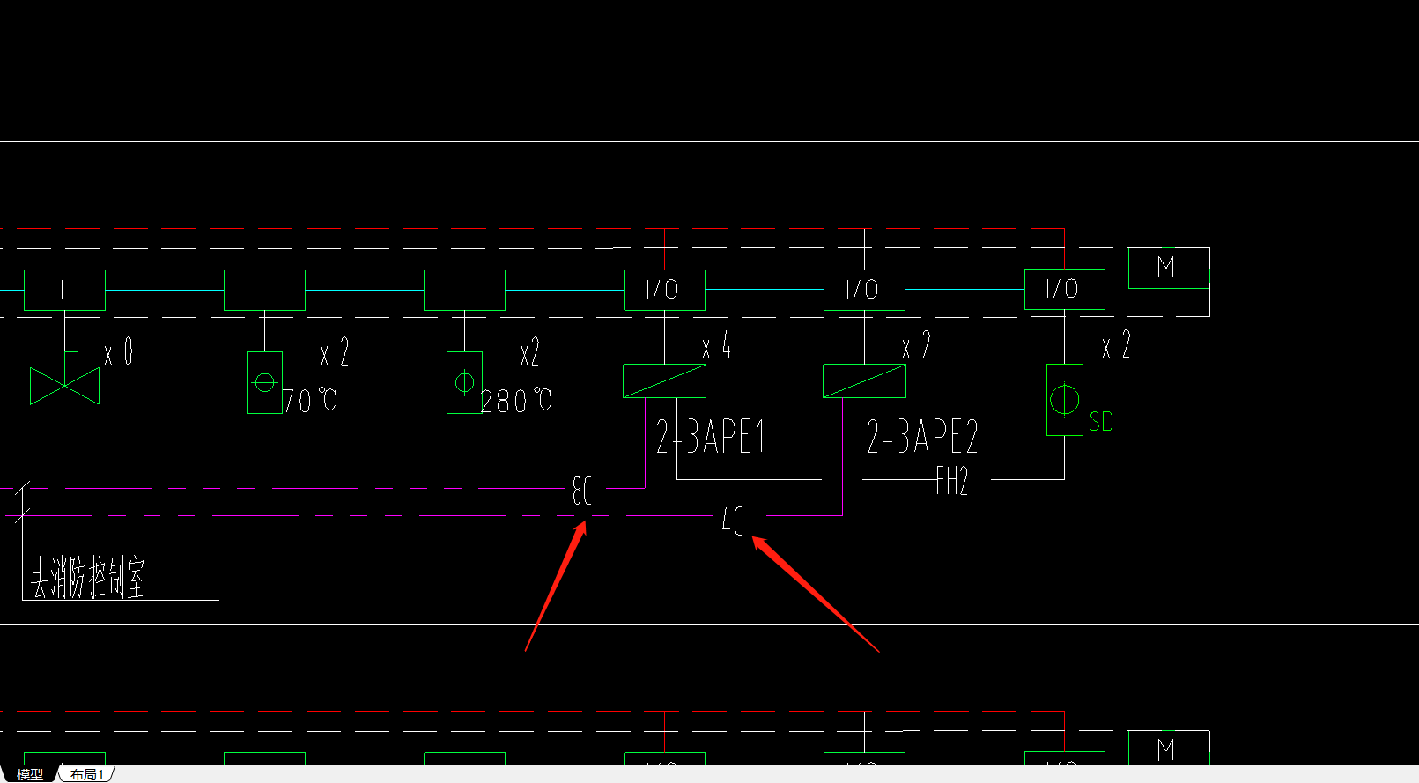1419x783 pixels.
Task: Select the 70℃ fire damper symbol
Action: coord(264,382)
